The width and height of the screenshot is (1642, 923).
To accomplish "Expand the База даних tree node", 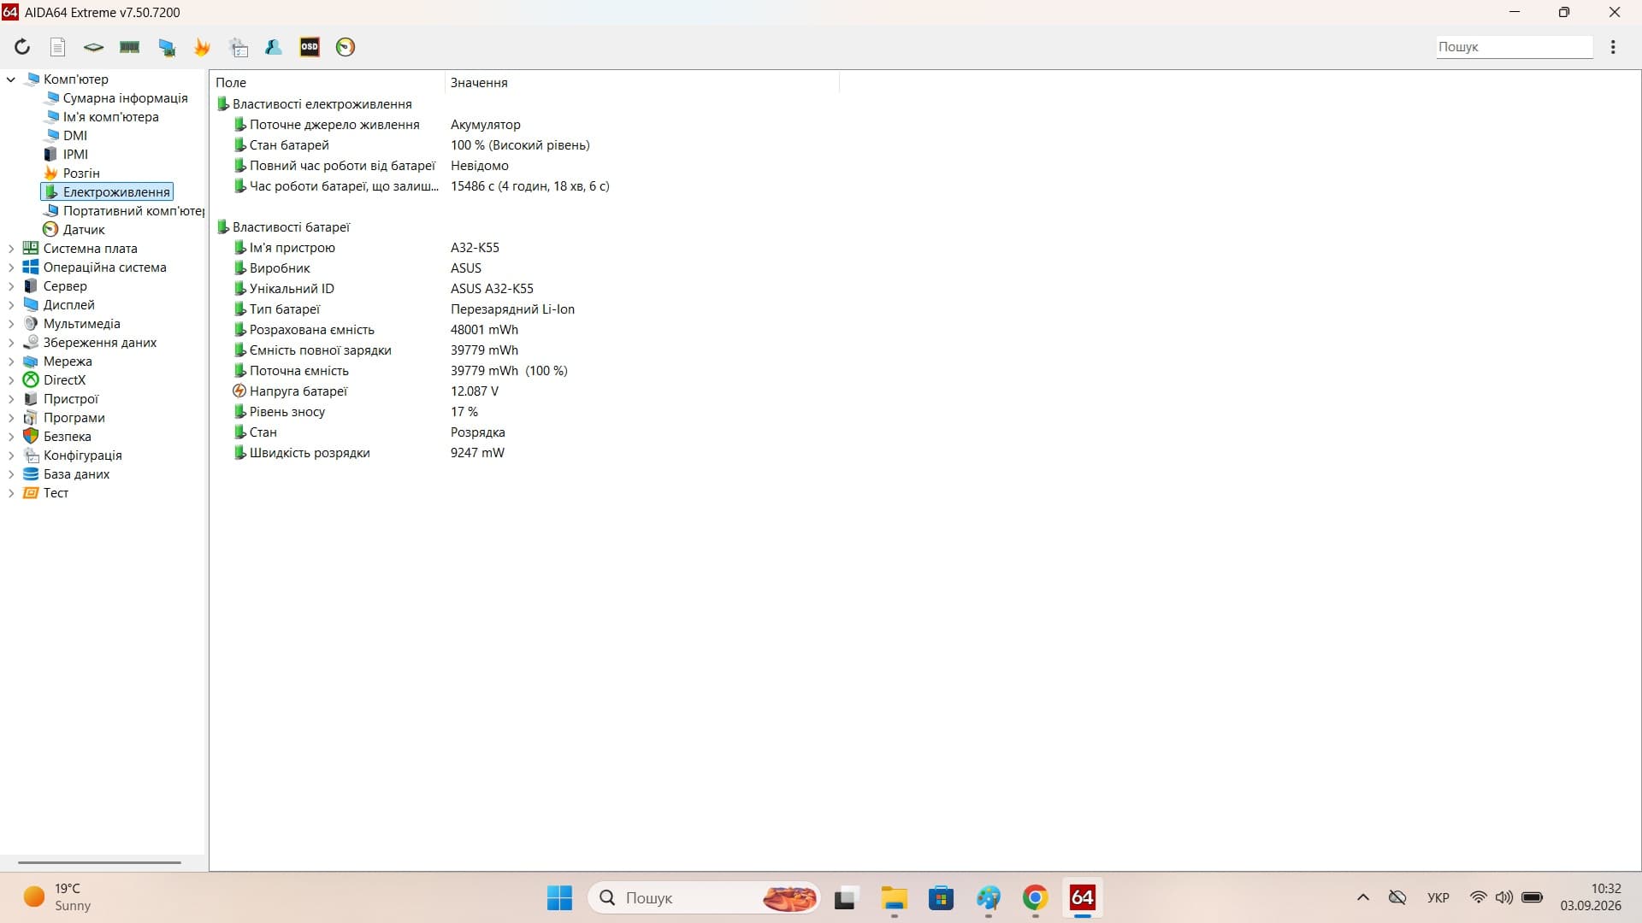I will [11, 474].
